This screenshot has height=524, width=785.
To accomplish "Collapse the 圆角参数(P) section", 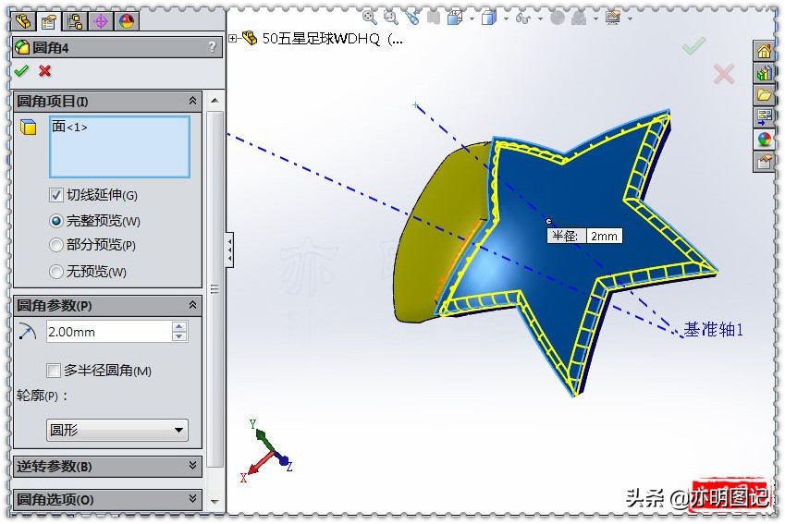I will click(x=192, y=305).
